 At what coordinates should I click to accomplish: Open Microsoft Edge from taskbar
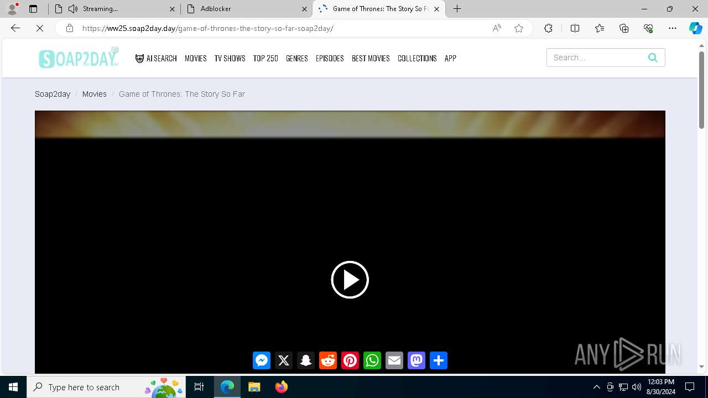coord(227,387)
